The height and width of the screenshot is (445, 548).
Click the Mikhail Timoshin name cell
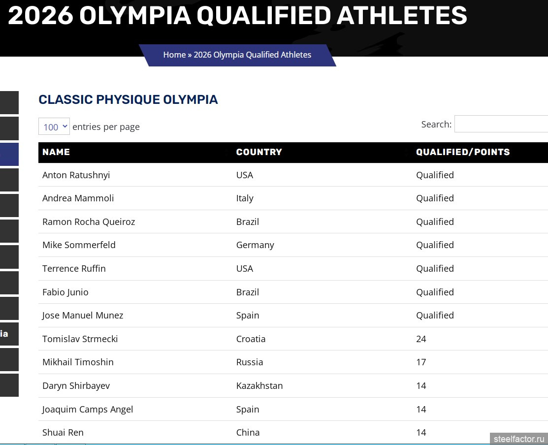pos(78,362)
